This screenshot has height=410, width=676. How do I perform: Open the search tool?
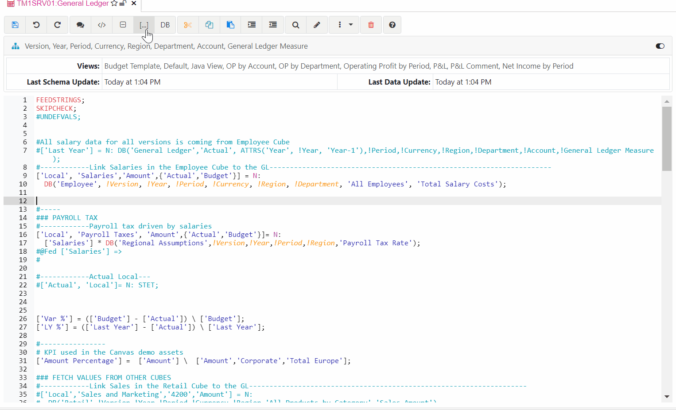(295, 25)
